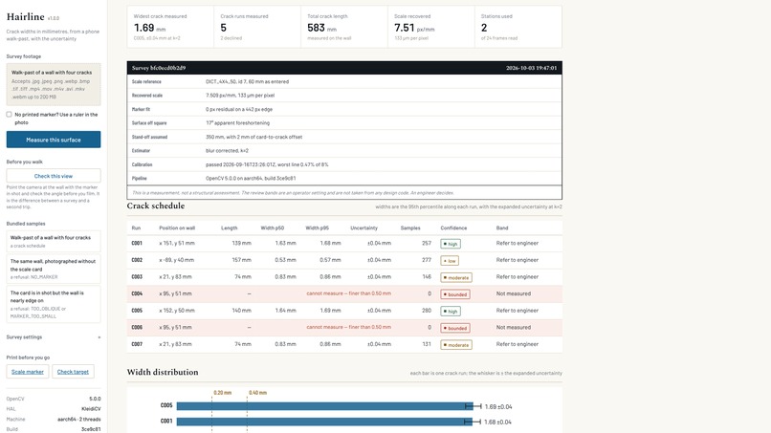
Task: Click the C004 'cannot measure' warning text
Action: tap(348, 293)
